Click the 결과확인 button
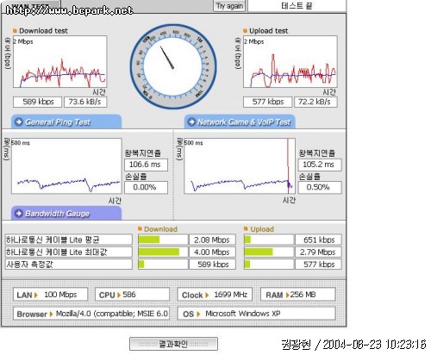The height and width of the screenshot is (355, 431). pyautogui.click(x=173, y=344)
